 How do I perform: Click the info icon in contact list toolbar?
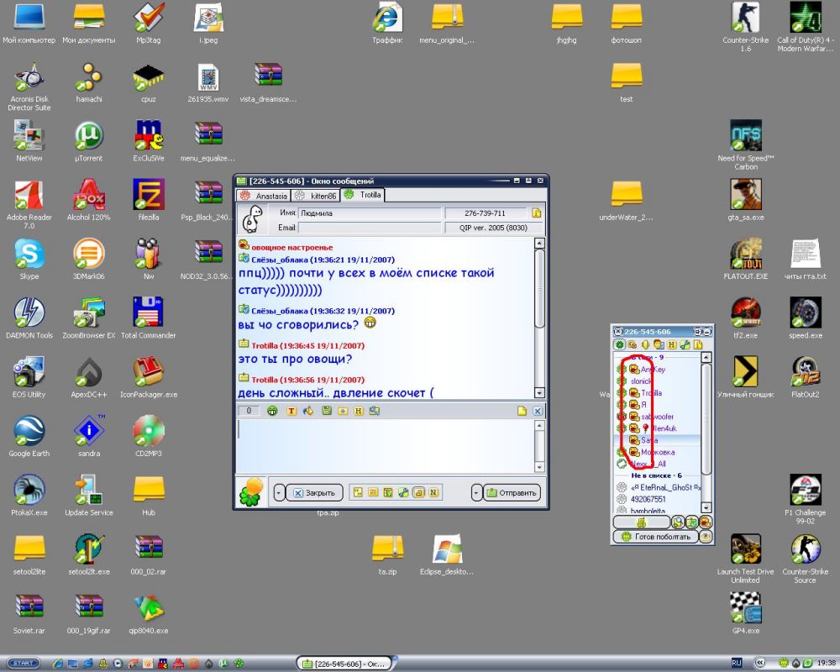[697, 344]
